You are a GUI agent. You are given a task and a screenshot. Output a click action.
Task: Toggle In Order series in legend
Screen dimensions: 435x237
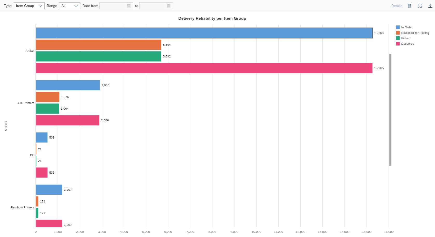[x=406, y=27]
